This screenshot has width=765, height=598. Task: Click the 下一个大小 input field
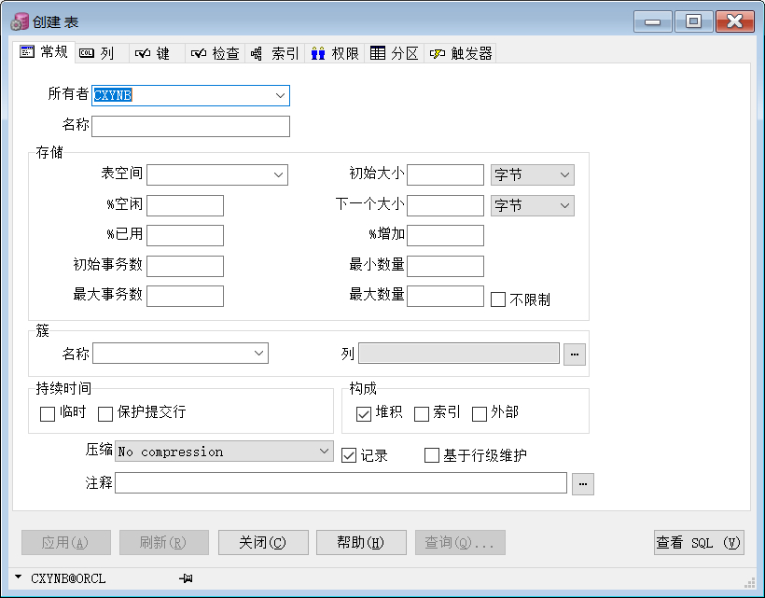(445, 205)
